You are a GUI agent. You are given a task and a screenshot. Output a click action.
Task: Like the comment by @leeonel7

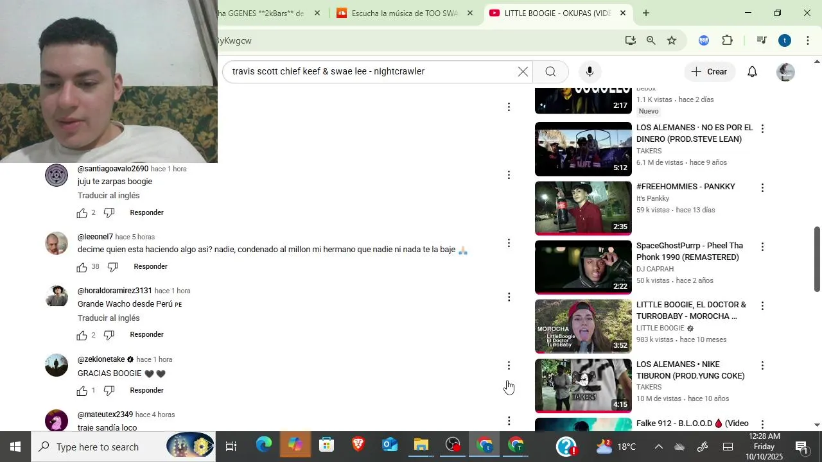click(x=82, y=267)
